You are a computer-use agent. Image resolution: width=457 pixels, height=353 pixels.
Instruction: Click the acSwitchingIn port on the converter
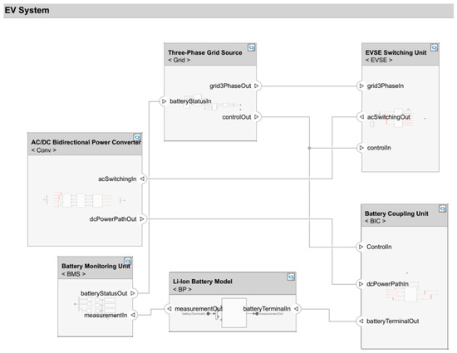[142, 179]
